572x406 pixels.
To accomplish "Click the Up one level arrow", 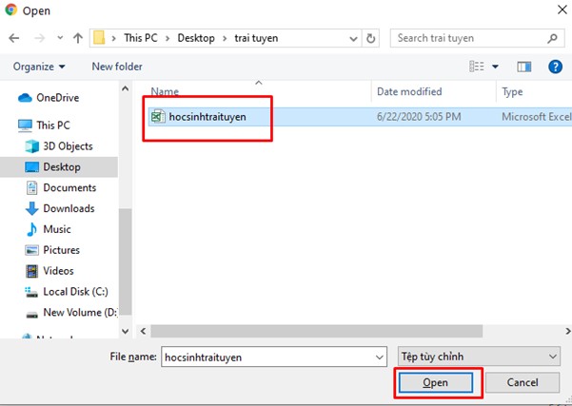I will [x=77, y=38].
